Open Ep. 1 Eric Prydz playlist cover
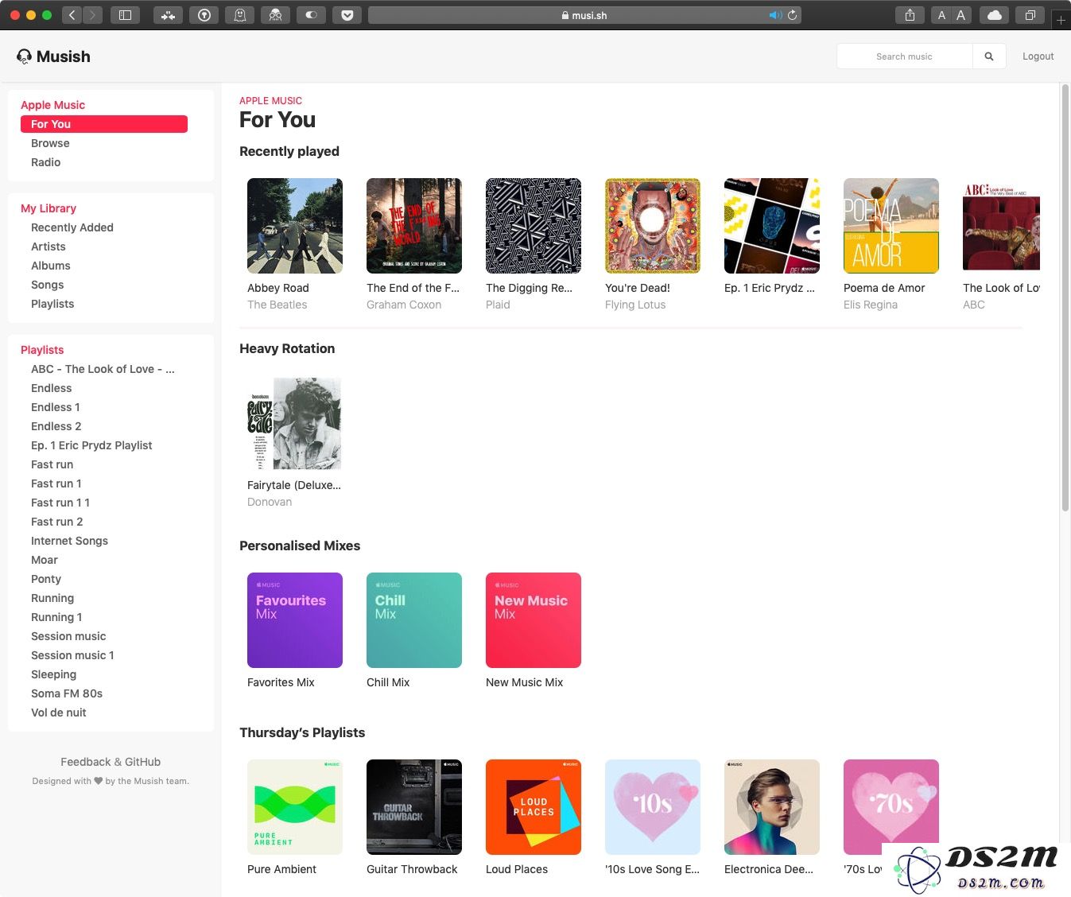1071x897 pixels. pos(772,226)
